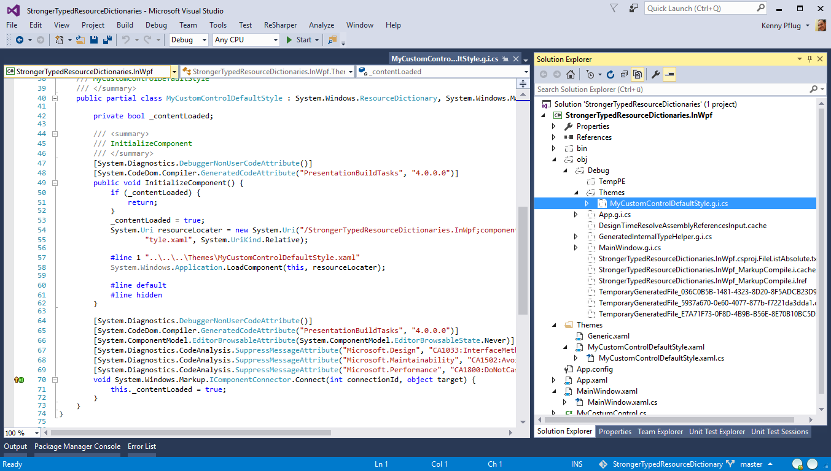
Task: Click the Home icon in Solution Explorer
Action: coord(570,74)
